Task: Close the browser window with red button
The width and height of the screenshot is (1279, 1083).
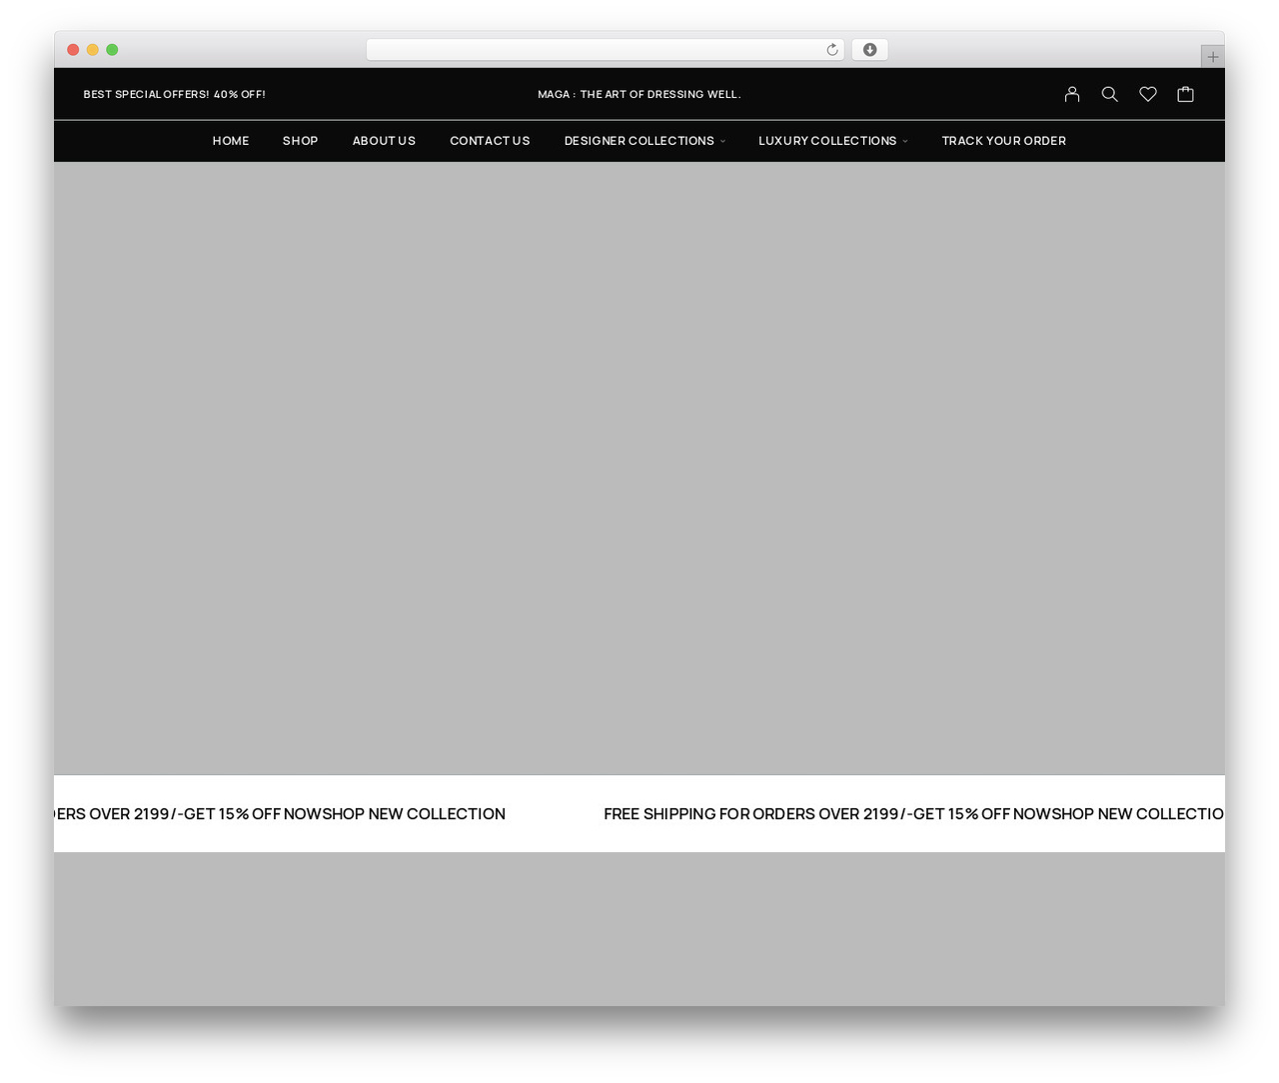Action: tap(73, 50)
